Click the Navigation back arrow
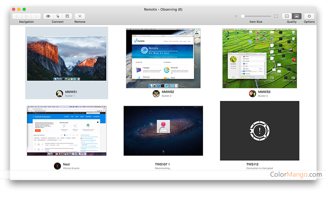Screen dimensions: 326x197 click(17, 16)
